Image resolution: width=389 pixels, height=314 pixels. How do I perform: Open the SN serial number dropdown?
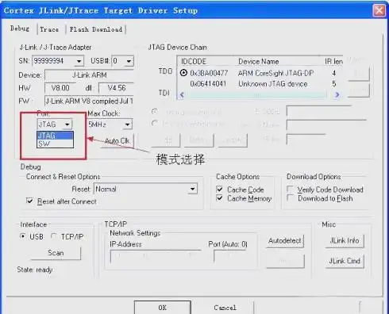point(79,61)
